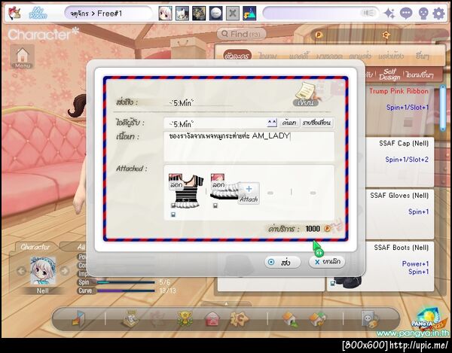Switch to the มาสคอต tab
The height and width of the screenshot is (353, 452).
(x=328, y=56)
